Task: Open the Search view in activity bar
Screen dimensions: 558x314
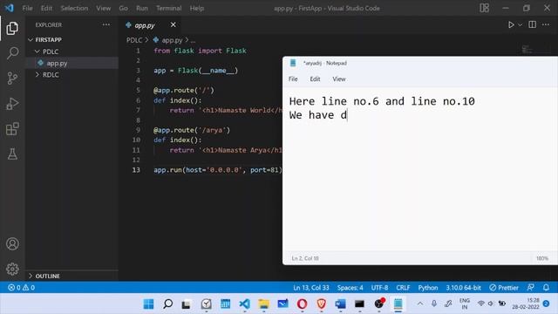Action: tap(12, 53)
